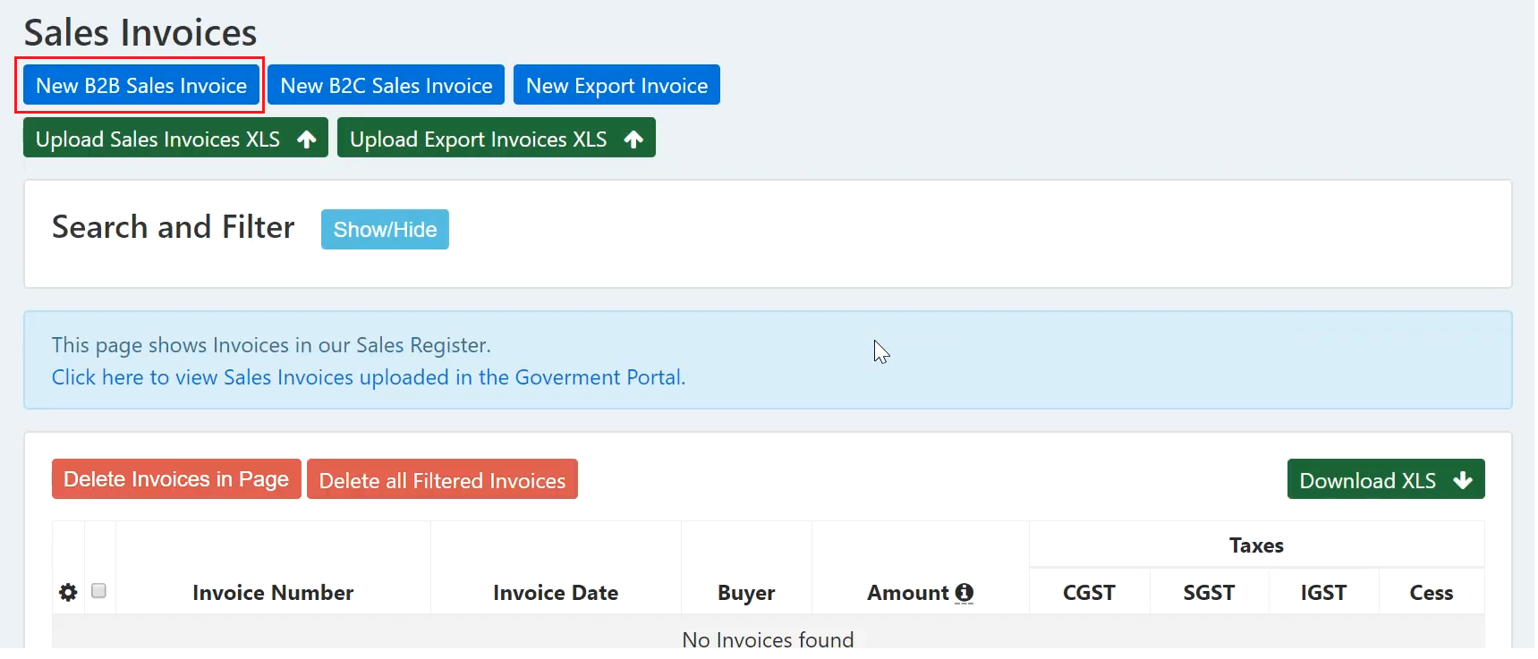The width and height of the screenshot is (1538, 659).
Task: Click Upload Export Invoices XLS button
Action: click(497, 138)
